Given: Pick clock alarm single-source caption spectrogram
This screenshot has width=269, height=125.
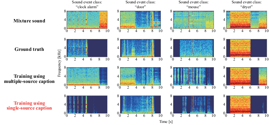Looking at the screenshot, I should pyautogui.click(x=87, y=104).
